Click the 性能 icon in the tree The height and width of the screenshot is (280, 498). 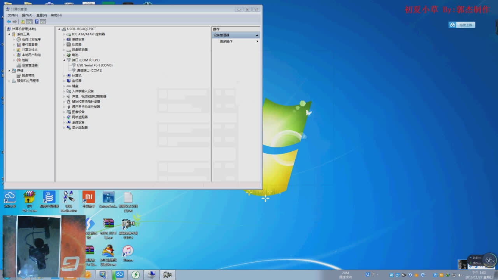19,60
